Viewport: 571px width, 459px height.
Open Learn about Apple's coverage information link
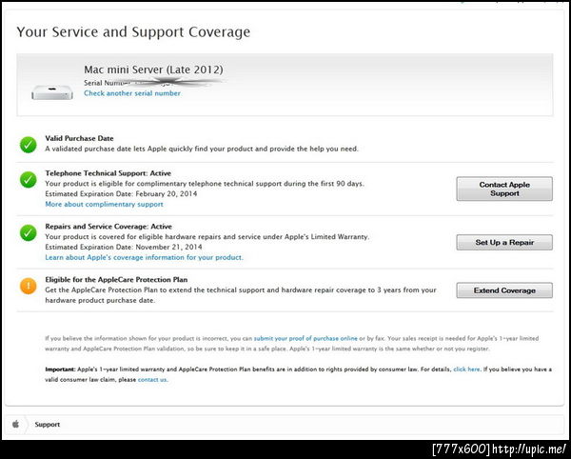[x=145, y=257]
